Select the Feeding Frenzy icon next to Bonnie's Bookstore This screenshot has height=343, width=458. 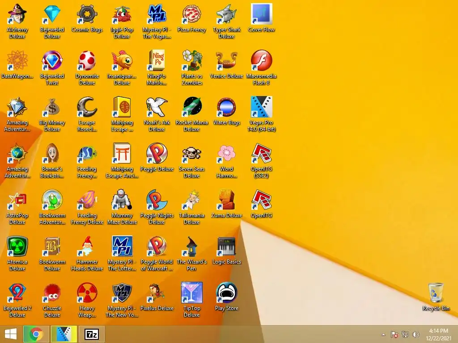pyautogui.click(x=87, y=153)
